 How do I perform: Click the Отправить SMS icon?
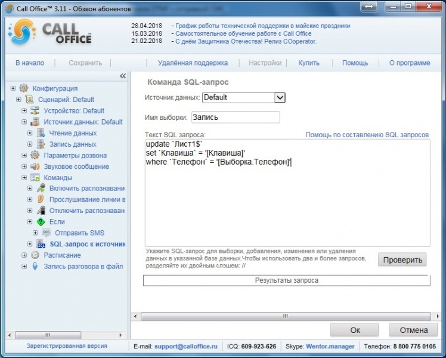coord(46,233)
